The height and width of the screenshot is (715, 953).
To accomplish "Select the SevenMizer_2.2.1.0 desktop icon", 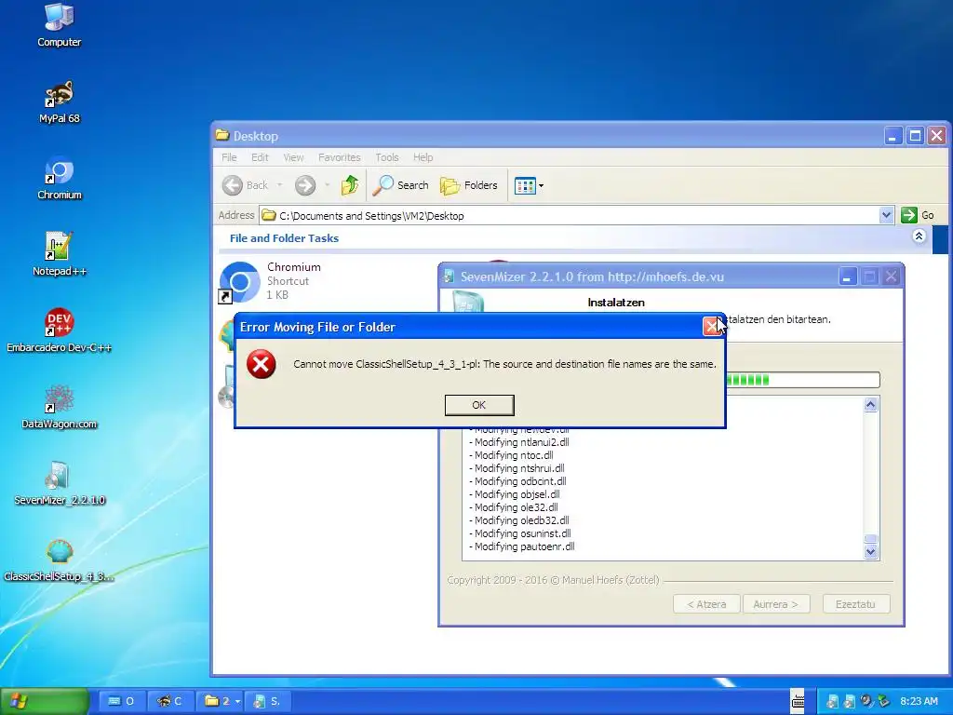I will coord(59,483).
